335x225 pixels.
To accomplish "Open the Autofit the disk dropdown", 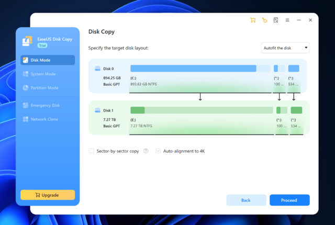I will click(285, 48).
